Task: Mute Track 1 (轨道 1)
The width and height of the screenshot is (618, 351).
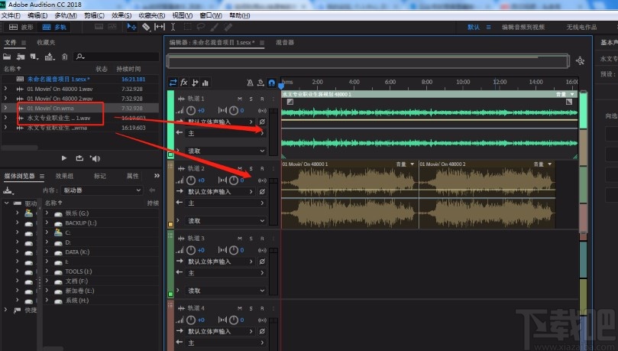Action: tap(241, 99)
